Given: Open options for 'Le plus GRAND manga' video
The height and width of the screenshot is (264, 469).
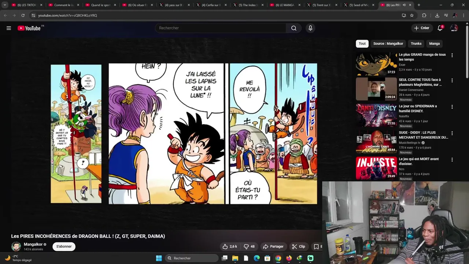Looking at the screenshot, I should click(452, 55).
